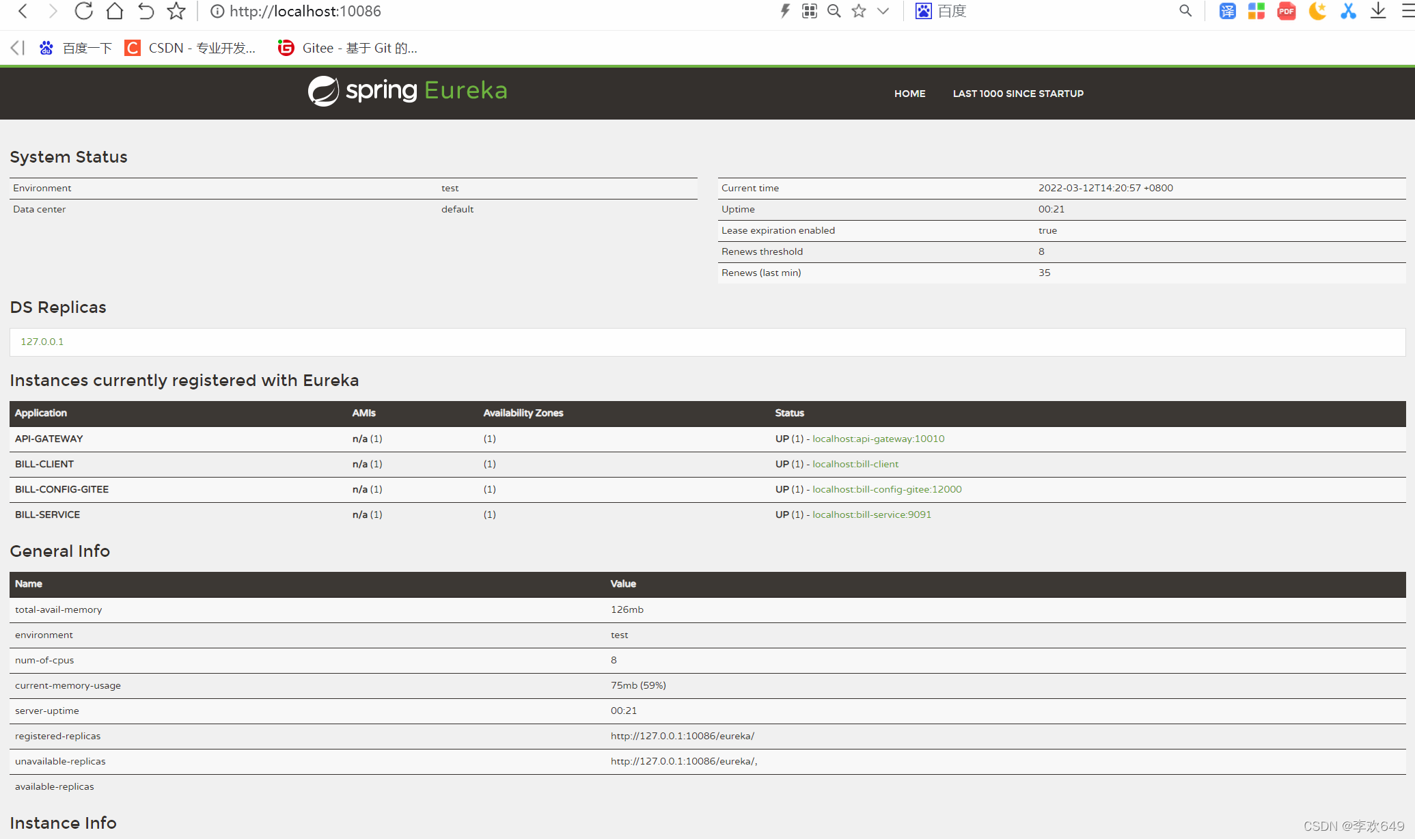The height and width of the screenshot is (839, 1415).
Task: Expand the address bar dropdown chevron
Action: click(x=883, y=11)
